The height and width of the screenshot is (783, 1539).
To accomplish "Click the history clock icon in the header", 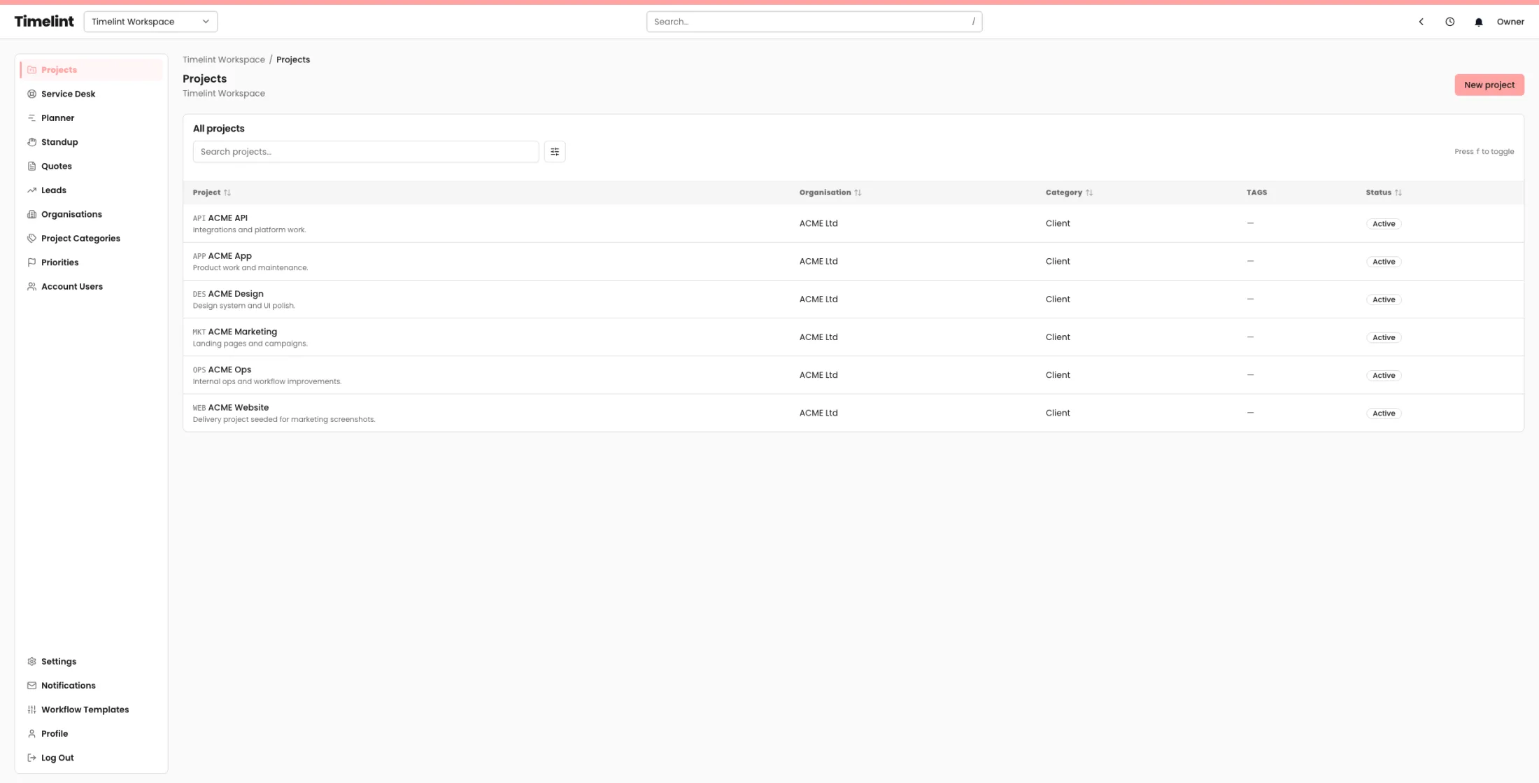I will (x=1449, y=21).
